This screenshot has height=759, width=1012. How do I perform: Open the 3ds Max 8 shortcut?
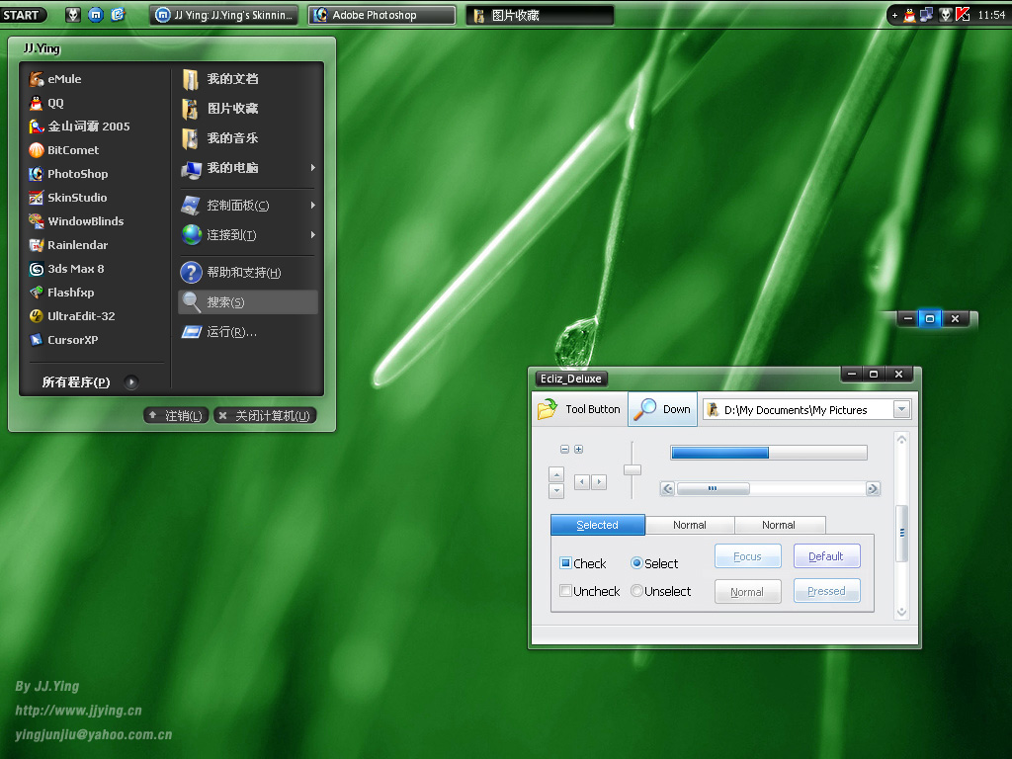coord(37,269)
